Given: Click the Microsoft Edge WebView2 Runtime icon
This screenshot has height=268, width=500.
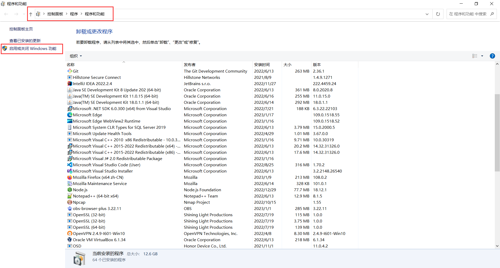Looking at the screenshot, I should (70, 121).
